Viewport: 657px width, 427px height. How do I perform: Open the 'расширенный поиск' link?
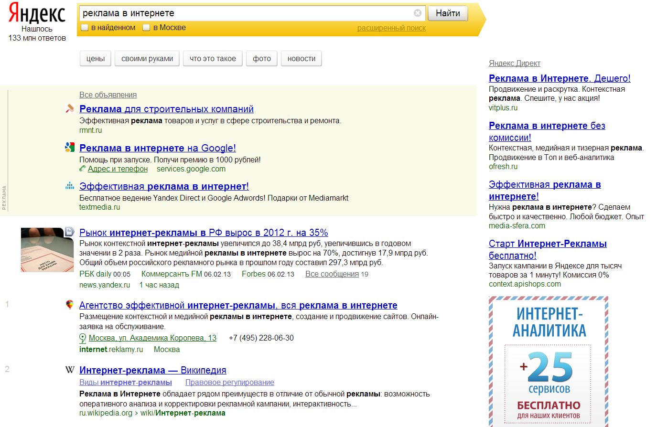[x=391, y=28]
